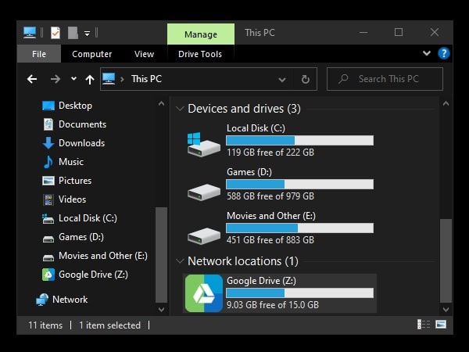Click the main pane scroll down arrow
Image resolution: width=469 pixels, height=352 pixels.
(x=446, y=310)
